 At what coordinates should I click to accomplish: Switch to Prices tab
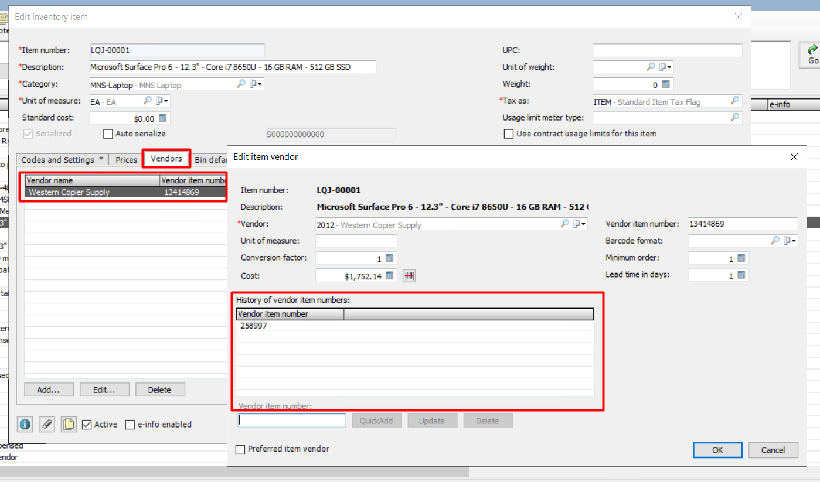point(126,160)
